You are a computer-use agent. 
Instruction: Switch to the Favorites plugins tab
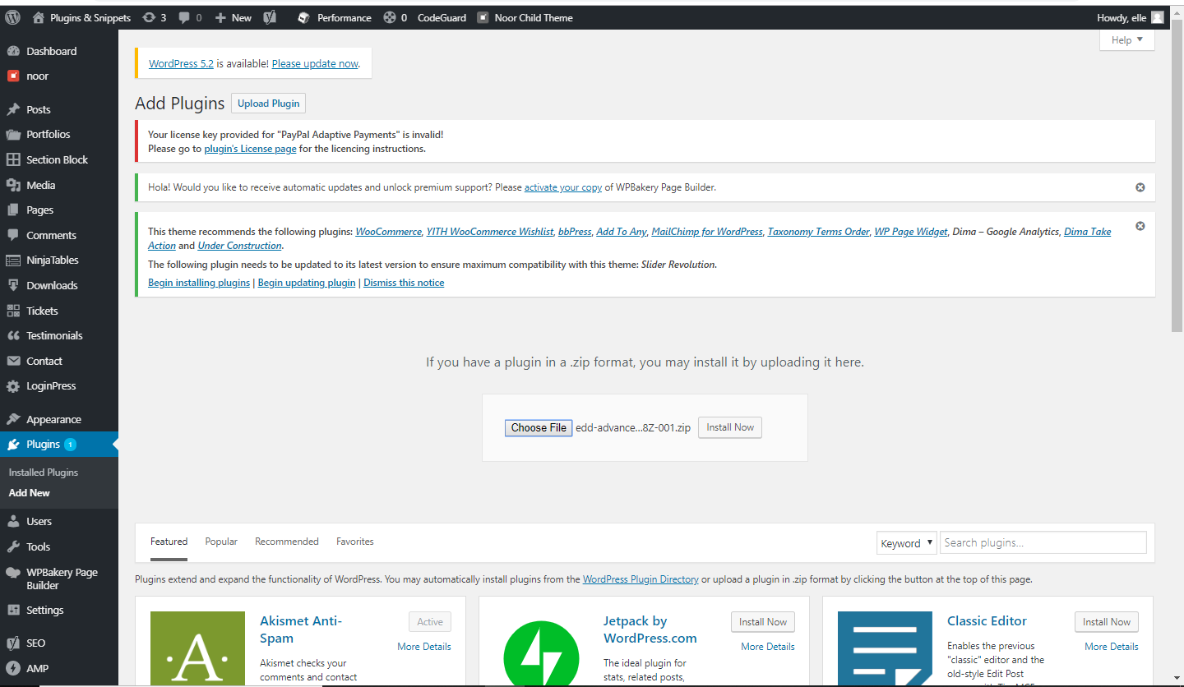[355, 542]
